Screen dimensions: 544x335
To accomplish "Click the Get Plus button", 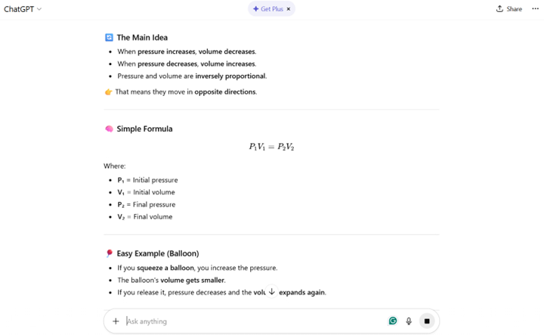I will (270, 9).
